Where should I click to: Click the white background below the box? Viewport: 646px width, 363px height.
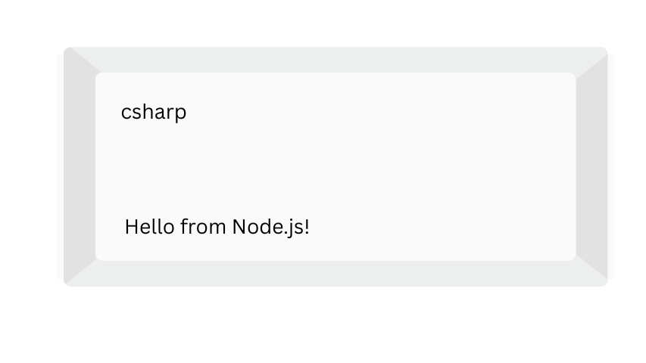[335, 325]
